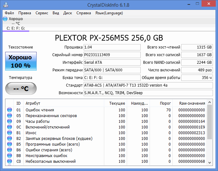This screenshot has width=218, height=171.
Task: Click the Интерфейс field Serial ATA
Action: [x=112, y=62]
